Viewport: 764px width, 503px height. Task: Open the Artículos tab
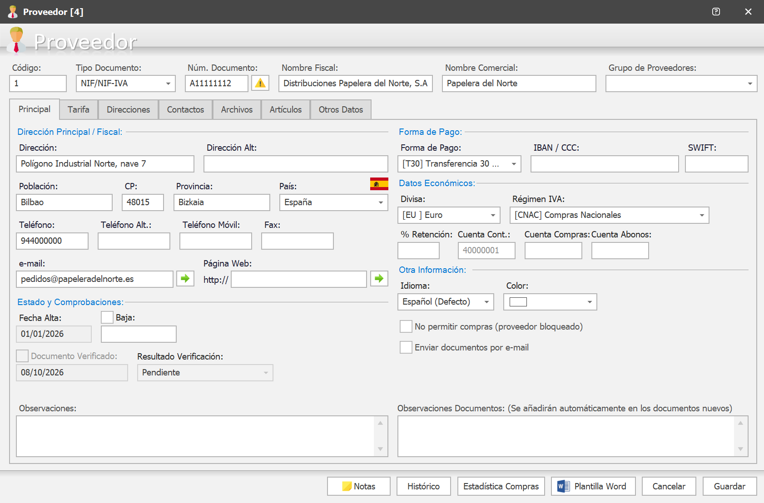point(286,110)
